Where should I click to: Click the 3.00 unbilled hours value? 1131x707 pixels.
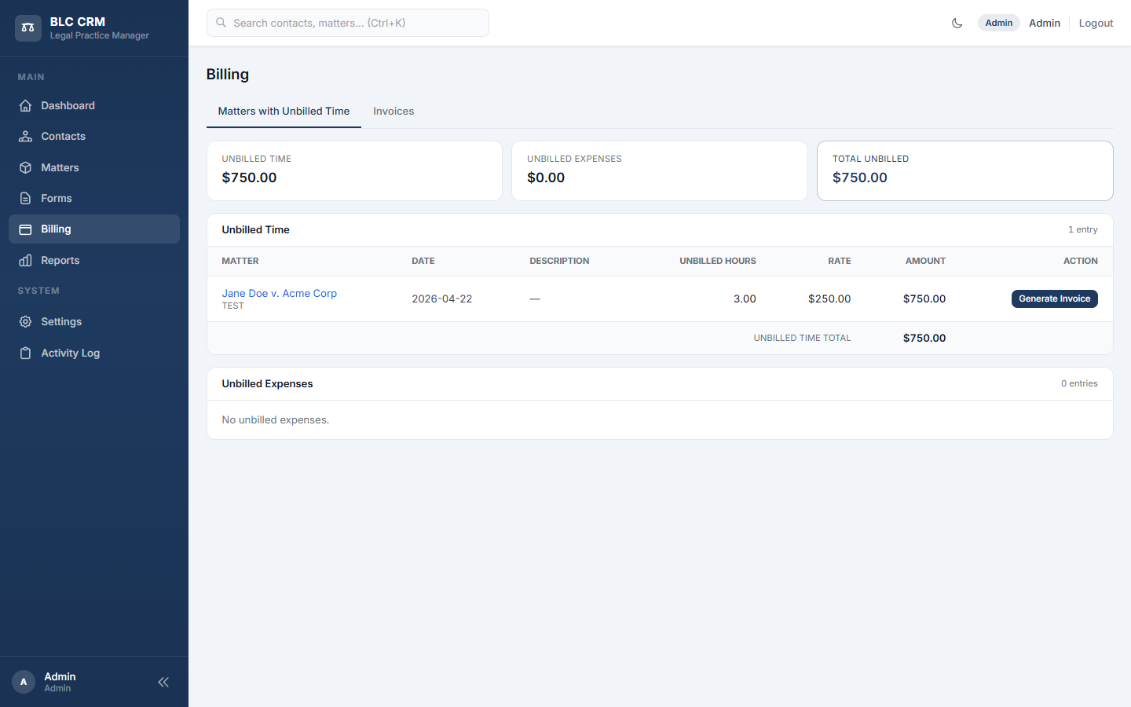click(745, 299)
